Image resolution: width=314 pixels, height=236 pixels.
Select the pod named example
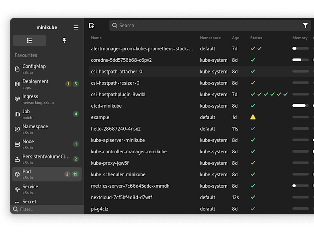[201, 117]
